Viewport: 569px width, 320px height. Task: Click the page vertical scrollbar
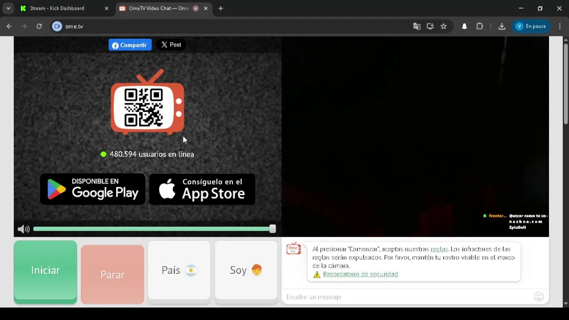[566, 84]
